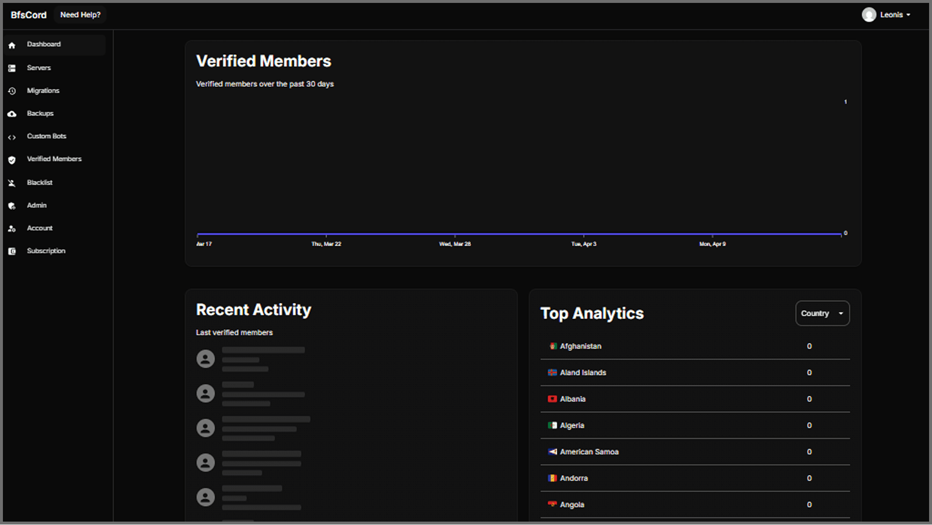This screenshot has width=932, height=525.
Task: Go to the Subscription menu item
Action: point(46,251)
